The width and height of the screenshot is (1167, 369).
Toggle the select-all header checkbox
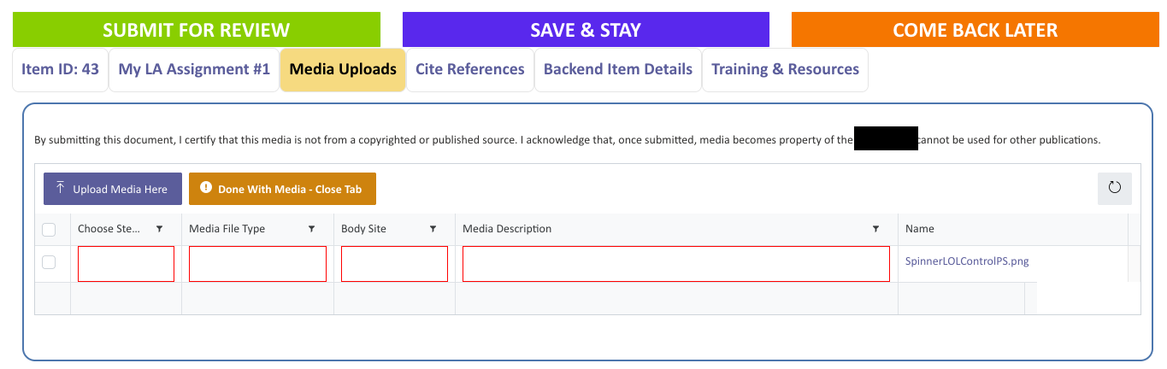[x=49, y=229]
